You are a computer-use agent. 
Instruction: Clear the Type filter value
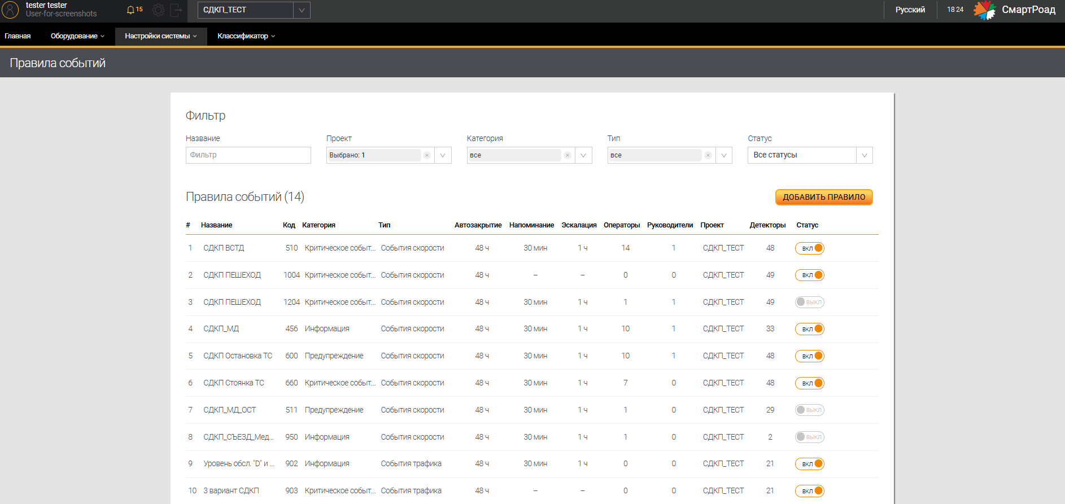(708, 155)
